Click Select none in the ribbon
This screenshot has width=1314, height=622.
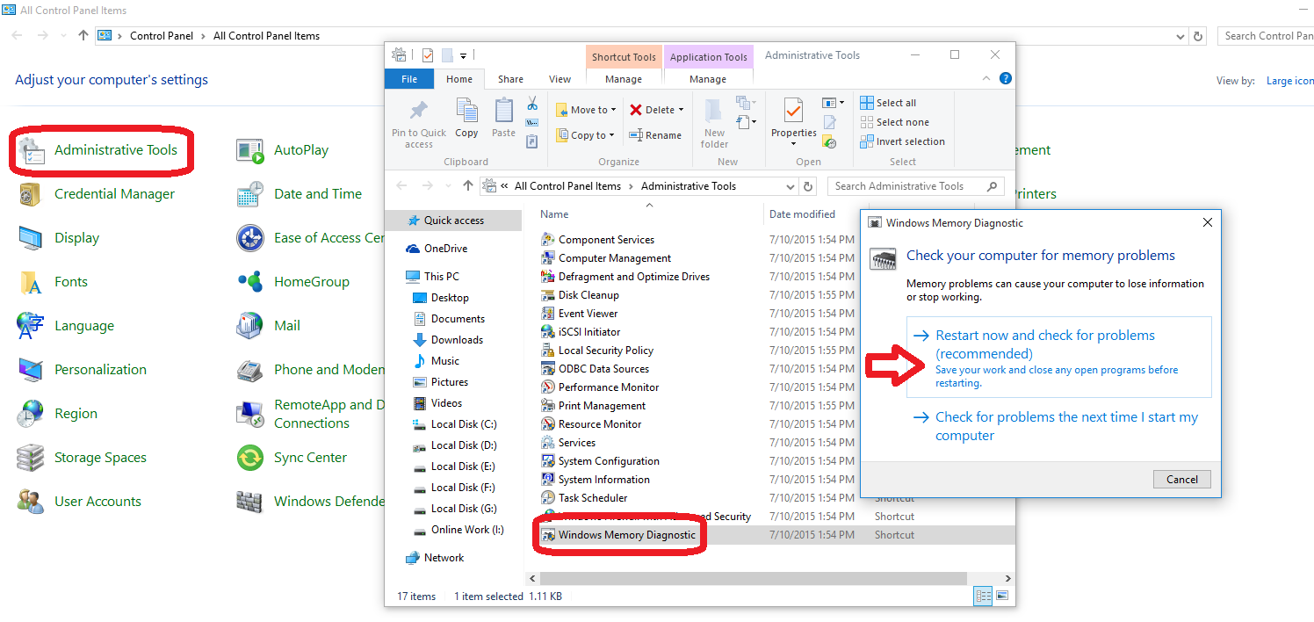pyautogui.click(x=894, y=122)
